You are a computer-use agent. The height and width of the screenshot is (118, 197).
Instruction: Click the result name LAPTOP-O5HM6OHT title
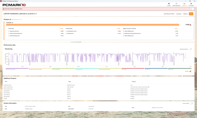pyautogui.click(x=19, y=14)
